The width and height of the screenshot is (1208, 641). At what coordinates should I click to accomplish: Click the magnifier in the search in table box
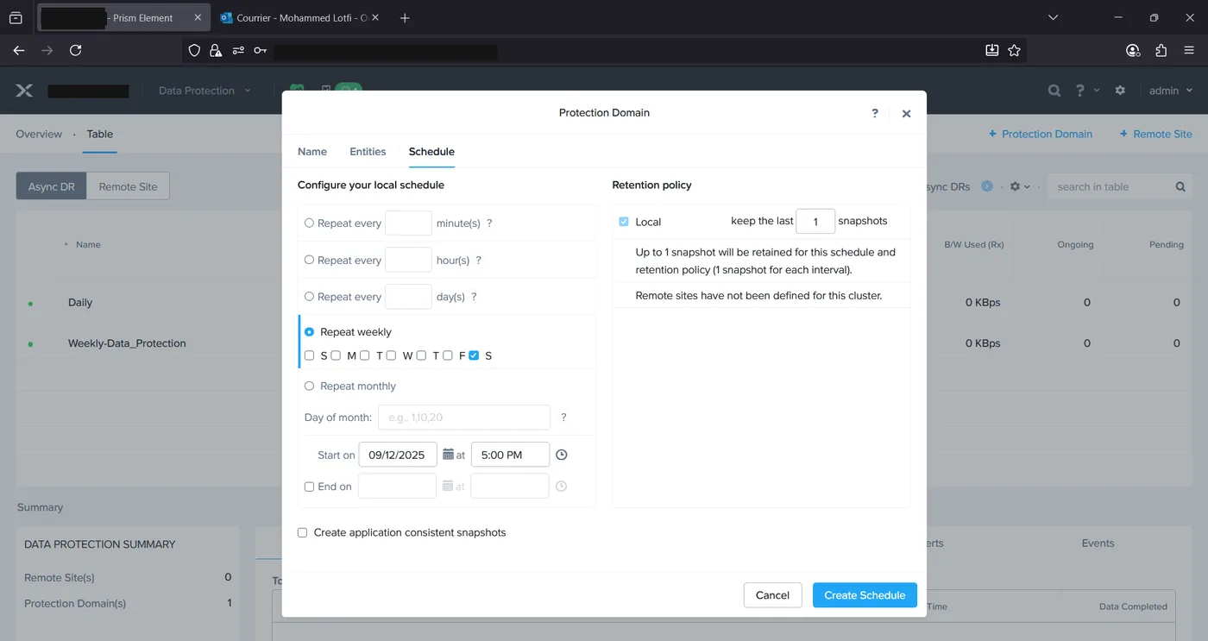tap(1180, 187)
